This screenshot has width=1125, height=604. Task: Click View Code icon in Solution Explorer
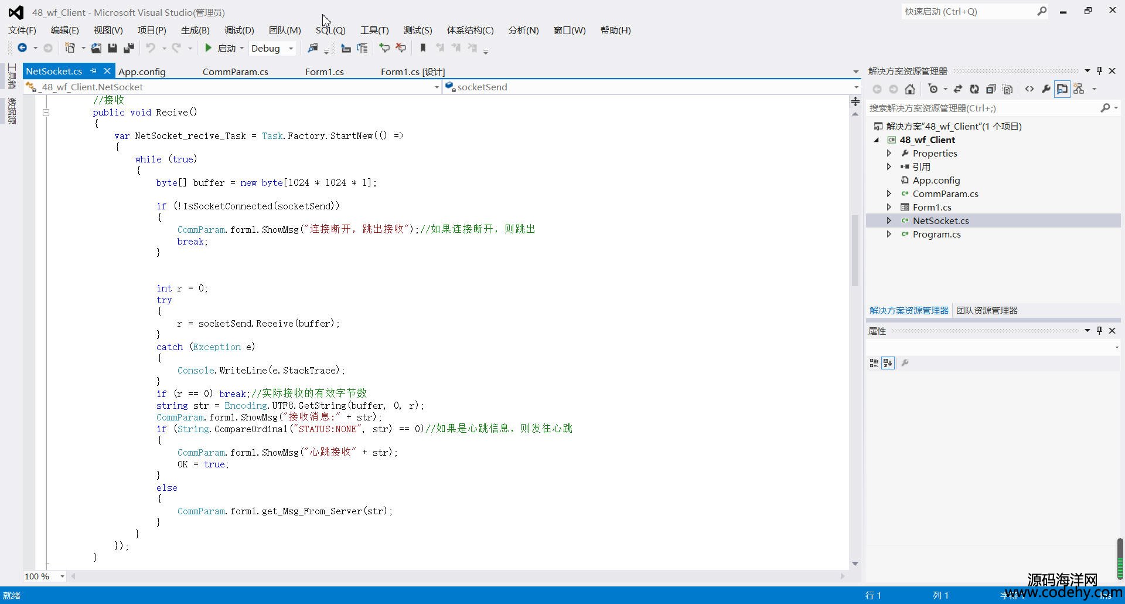click(x=1029, y=89)
